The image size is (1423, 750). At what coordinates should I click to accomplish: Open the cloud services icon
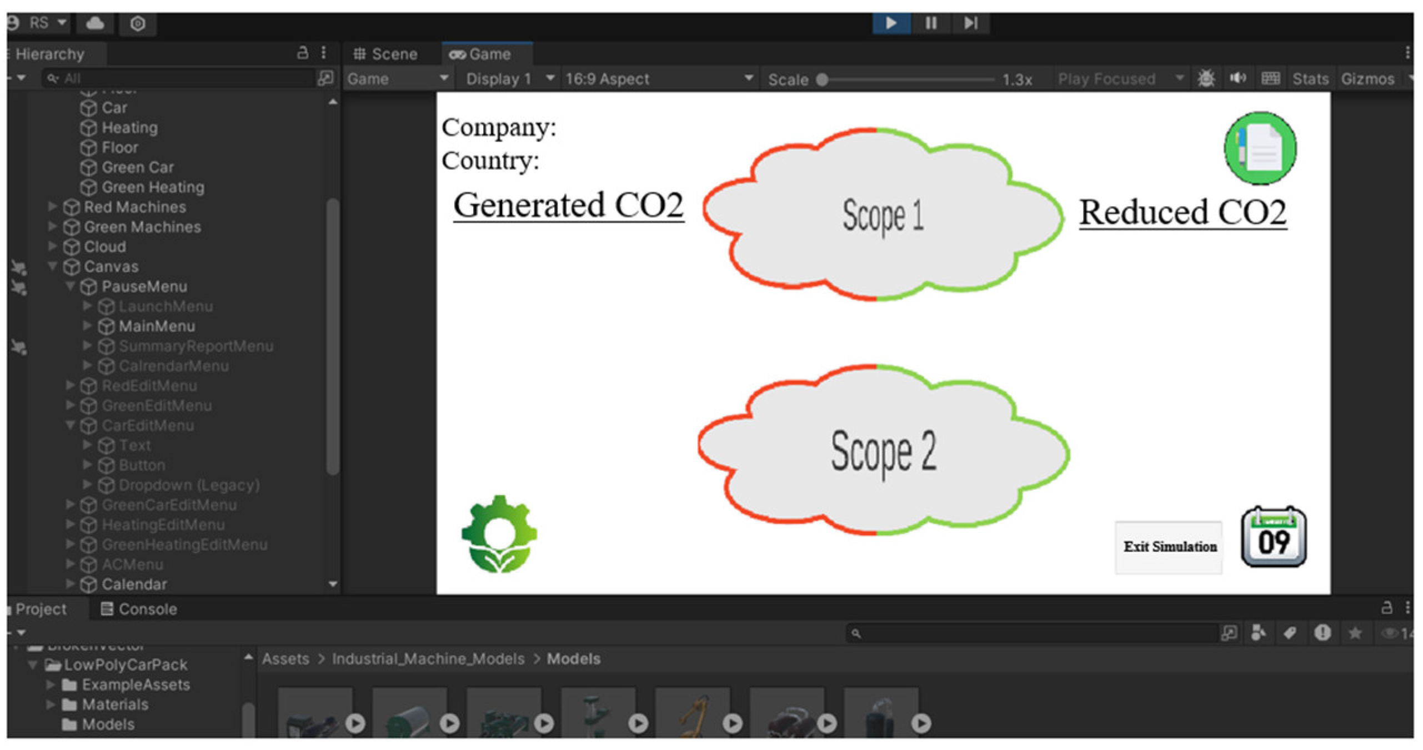[95, 23]
